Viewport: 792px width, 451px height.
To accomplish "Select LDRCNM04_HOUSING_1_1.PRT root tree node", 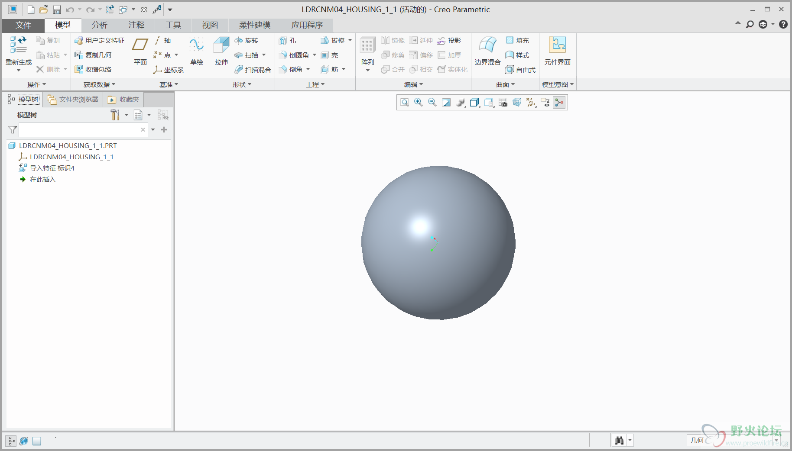I will click(x=63, y=146).
